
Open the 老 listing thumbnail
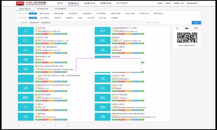click(x=25, y=88)
